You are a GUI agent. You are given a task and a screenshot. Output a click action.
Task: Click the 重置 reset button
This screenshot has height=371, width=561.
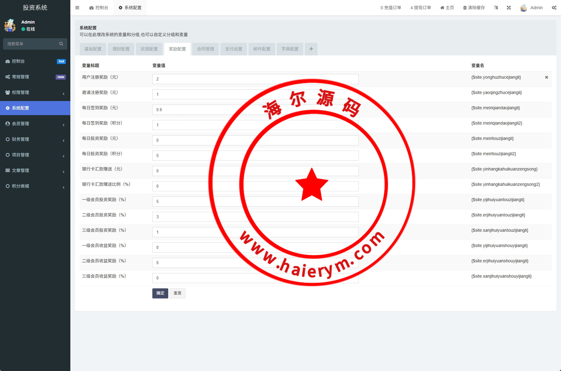coord(177,293)
